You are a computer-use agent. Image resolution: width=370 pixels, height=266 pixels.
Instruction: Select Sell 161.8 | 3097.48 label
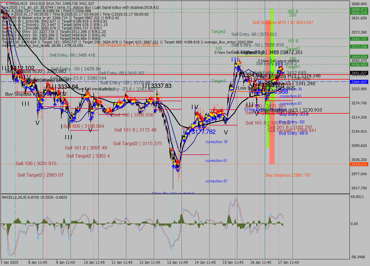(86, 148)
